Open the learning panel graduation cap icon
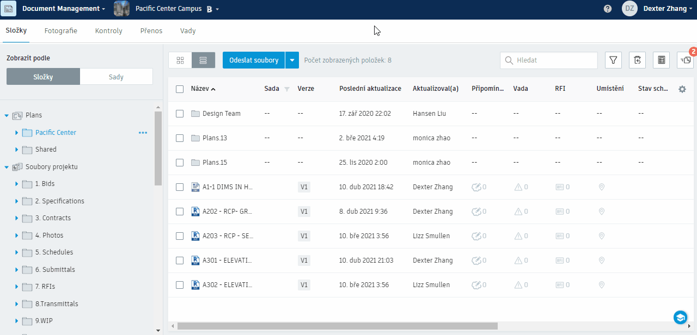This screenshot has height=335, width=697. [680, 317]
